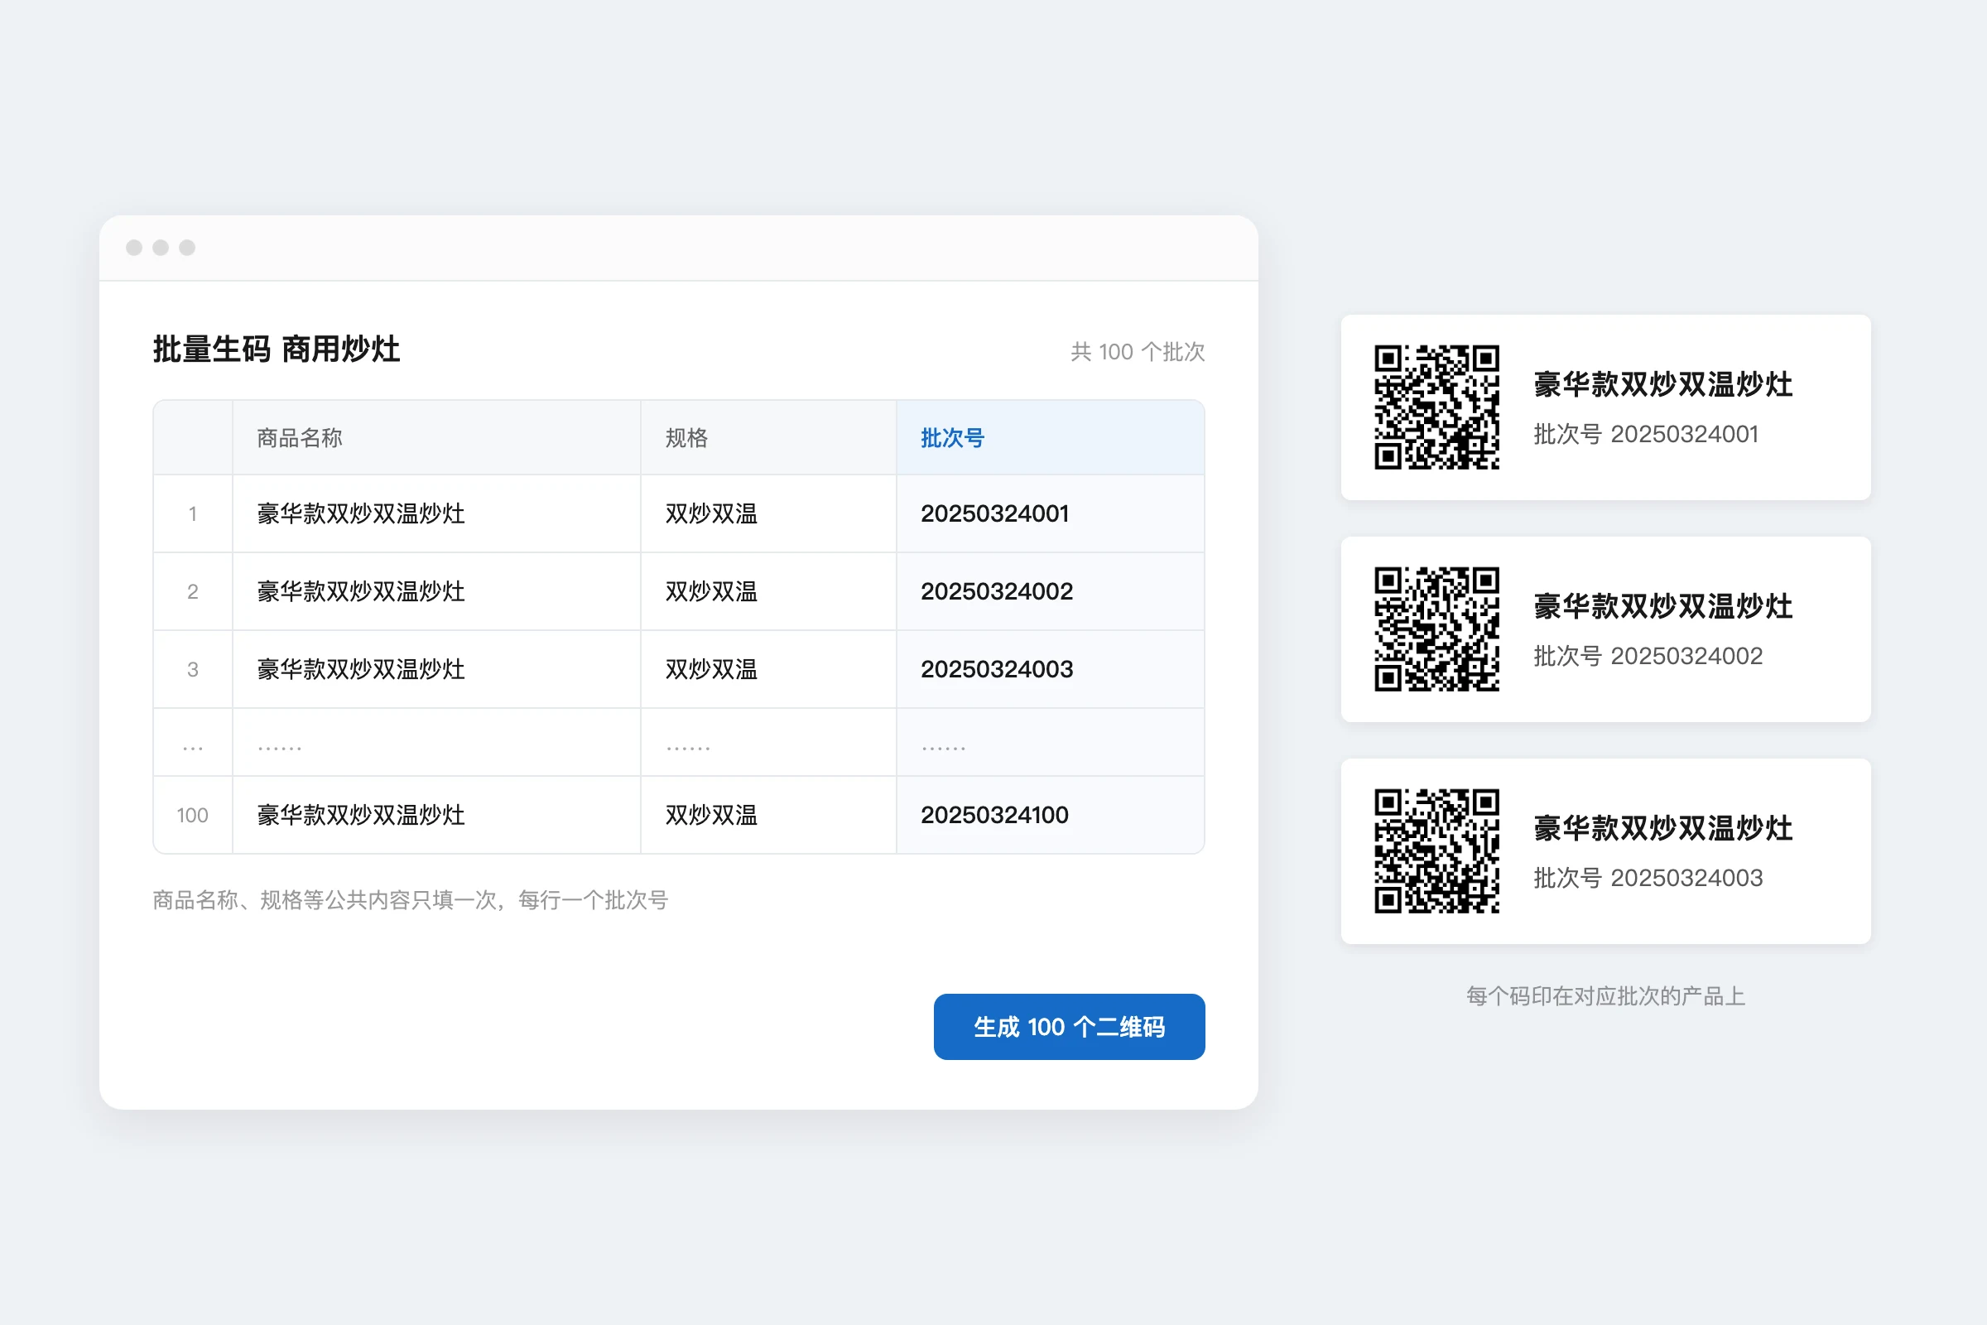Select batch number cell 20250324002

point(1050,591)
